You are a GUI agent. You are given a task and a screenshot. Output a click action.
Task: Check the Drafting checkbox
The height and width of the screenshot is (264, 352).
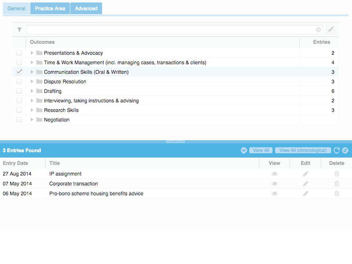pyautogui.click(x=19, y=91)
